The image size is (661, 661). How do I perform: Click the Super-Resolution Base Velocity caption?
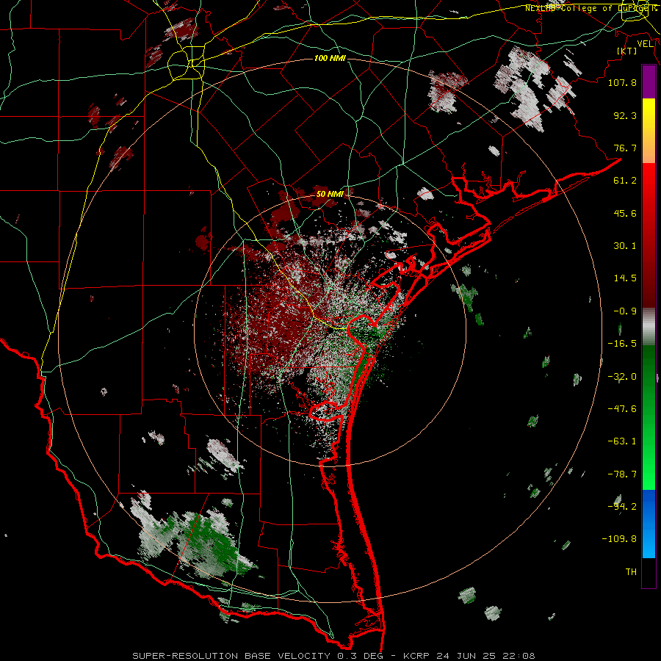(334, 656)
